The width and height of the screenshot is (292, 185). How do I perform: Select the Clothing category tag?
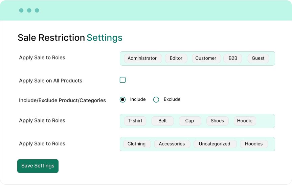(x=136, y=144)
